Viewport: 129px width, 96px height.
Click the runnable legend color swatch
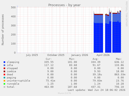pyautogui.click(x=4, y=84)
